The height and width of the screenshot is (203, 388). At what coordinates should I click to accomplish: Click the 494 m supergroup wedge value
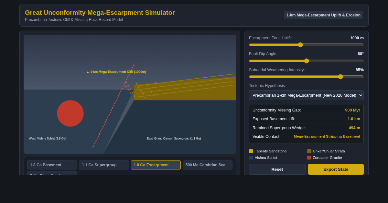coord(354,128)
